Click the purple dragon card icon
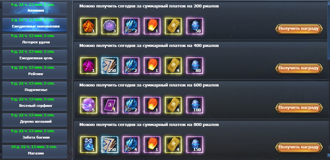This screenshot has height=160, width=330. [x=110, y=105]
